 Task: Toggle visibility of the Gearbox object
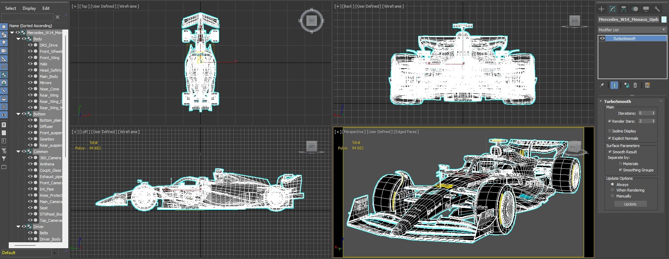click(x=30, y=139)
